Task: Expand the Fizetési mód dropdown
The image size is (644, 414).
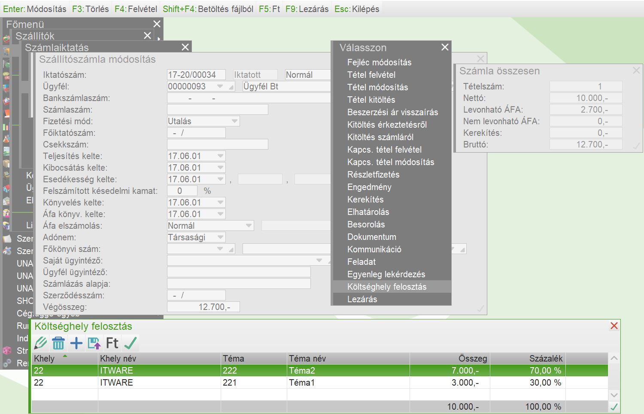Action: coord(234,121)
